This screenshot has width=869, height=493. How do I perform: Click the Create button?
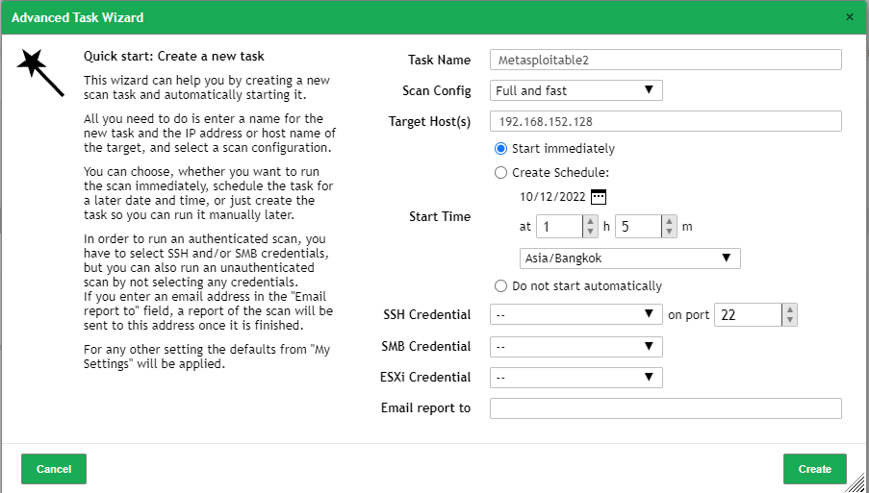(814, 469)
